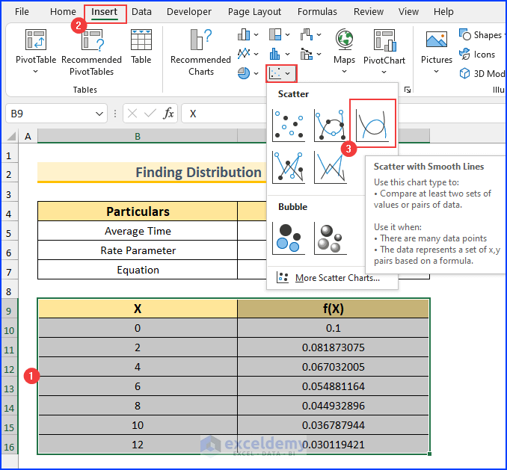The height and width of the screenshot is (470, 507).
Task: Click the statistic chart icon
Action: click(x=275, y=54)
